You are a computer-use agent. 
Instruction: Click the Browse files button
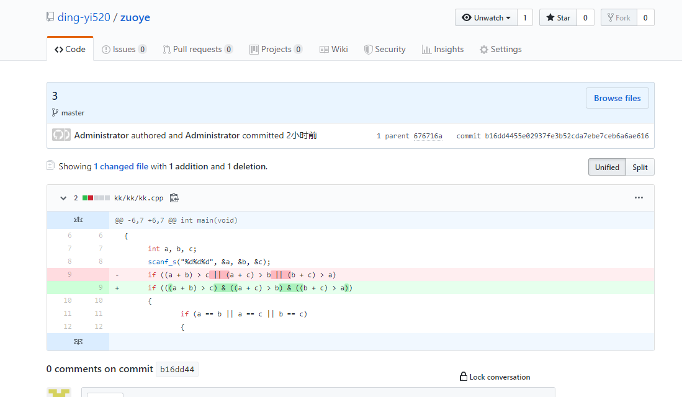point(617,98)
